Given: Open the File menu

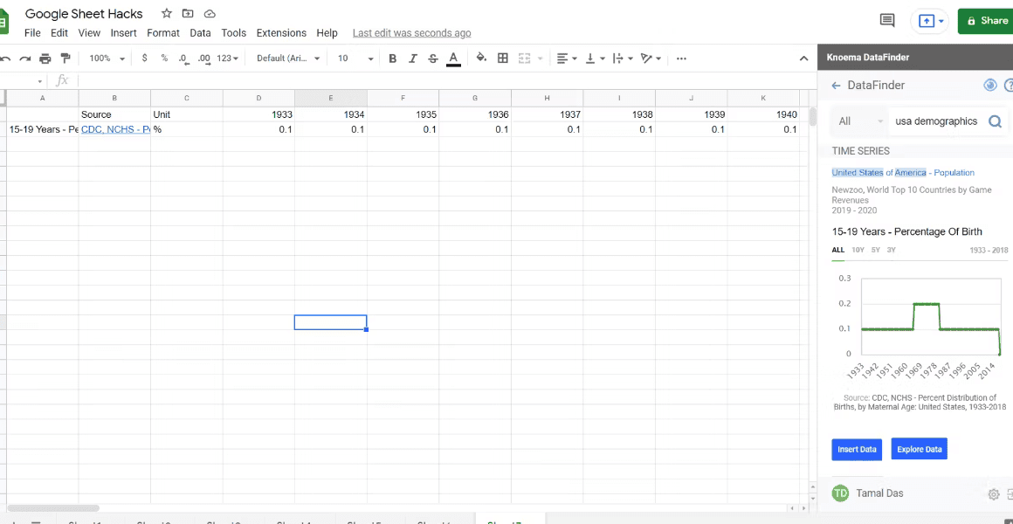Looking at the screenshot, I should point(32,33).
